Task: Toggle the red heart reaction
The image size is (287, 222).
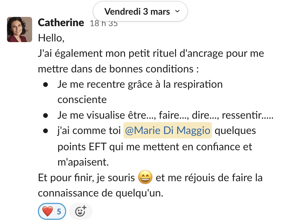Action: click(x=52, y=211)
